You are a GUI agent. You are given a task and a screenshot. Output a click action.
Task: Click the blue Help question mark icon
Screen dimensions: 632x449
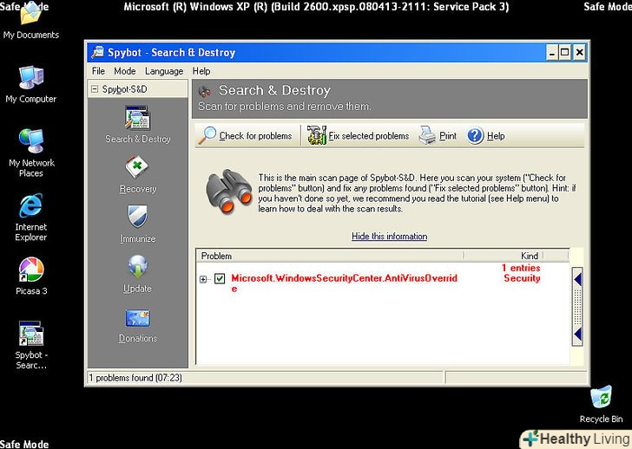pos(475,135)
